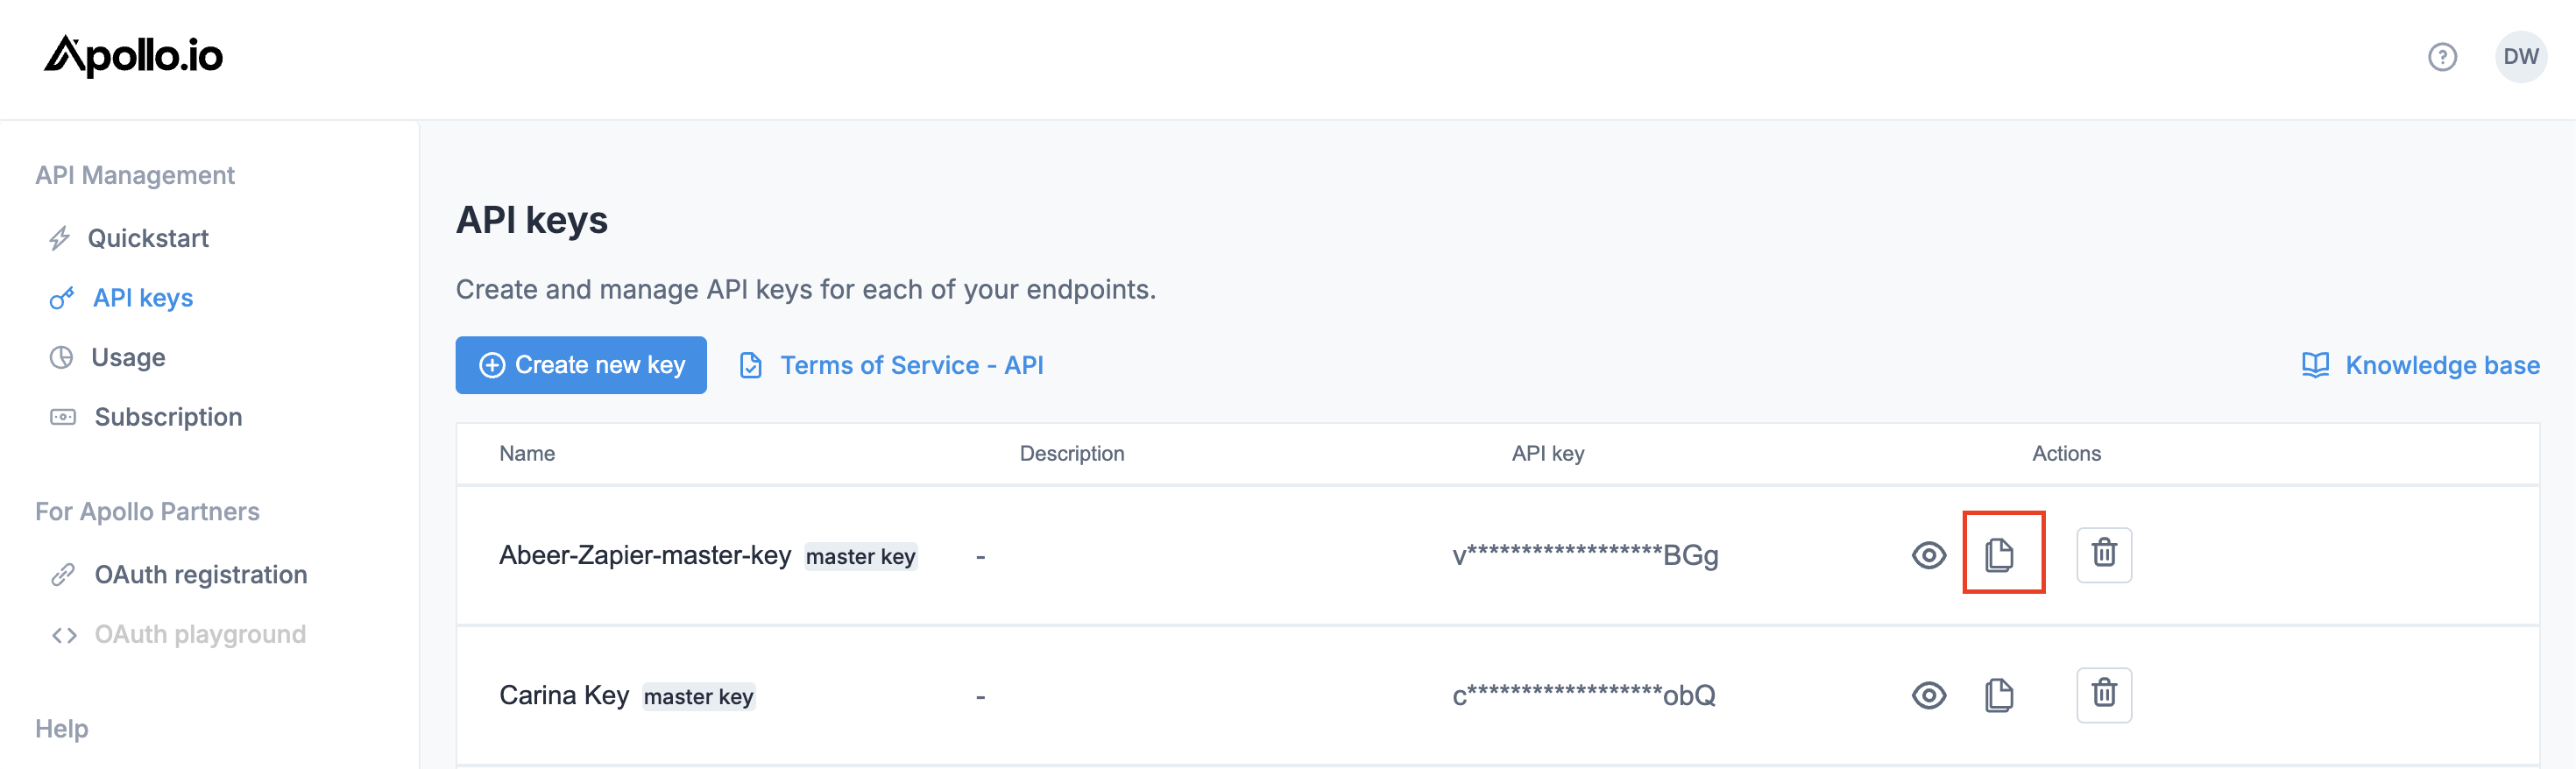The width and height of the screenshot is (2576, 769).
Task: Open OAuth playground
Action: [x=200, y=634]
